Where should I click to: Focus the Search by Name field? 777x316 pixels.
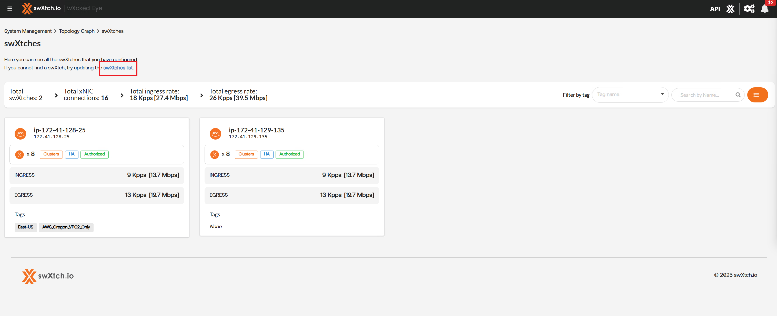pyautogui.click(x=703, y=95)
